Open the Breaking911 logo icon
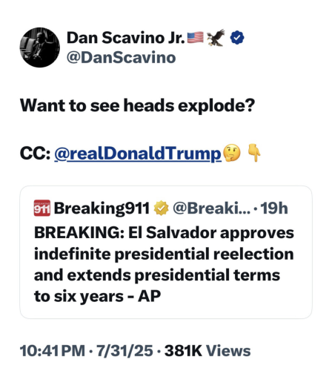The height and width of the screenshot is (371, 332). click(x=42, y=208)
